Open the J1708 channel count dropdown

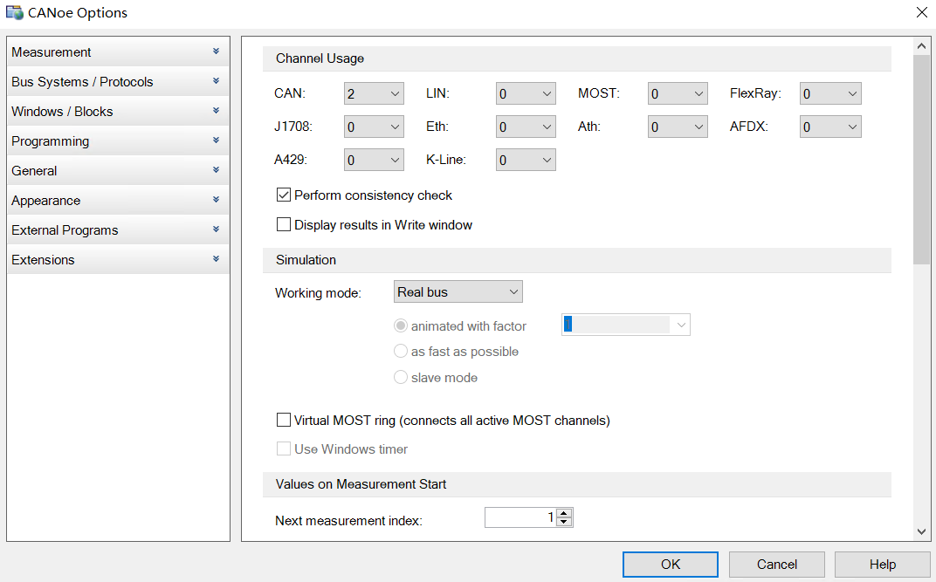374,127
